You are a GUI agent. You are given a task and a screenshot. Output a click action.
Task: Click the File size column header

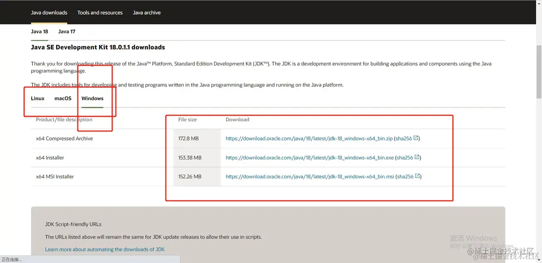pyautogui.click(x=187, y=120)
